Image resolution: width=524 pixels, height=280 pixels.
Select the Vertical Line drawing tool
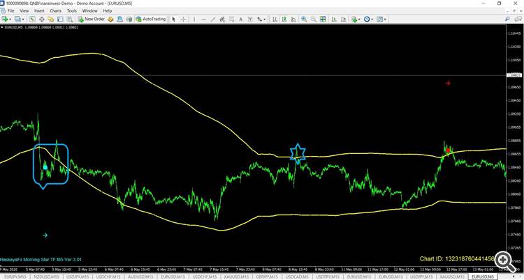(x=194, y=20)
